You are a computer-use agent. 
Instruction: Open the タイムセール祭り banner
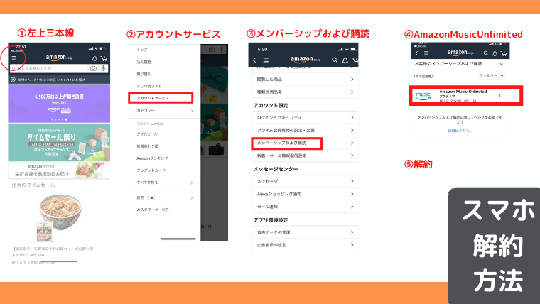(59, 142)
